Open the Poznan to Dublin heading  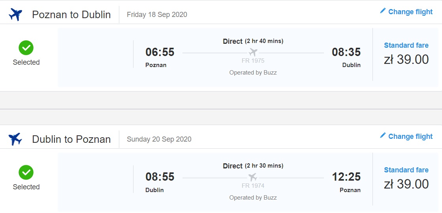click(71, 15)
